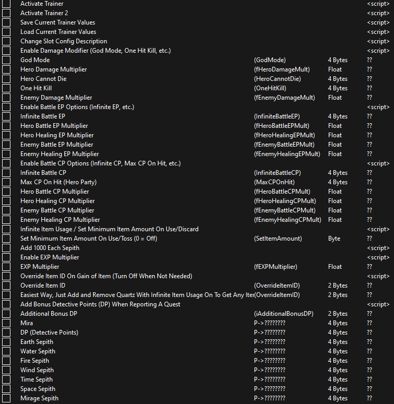Click the ?? value of Hero Cannot Die
The image size is (394, 404).
click(x=369, y=79)
